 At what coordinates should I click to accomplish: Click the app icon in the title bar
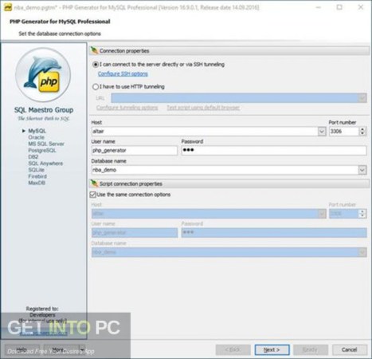(x=8, y=7)
